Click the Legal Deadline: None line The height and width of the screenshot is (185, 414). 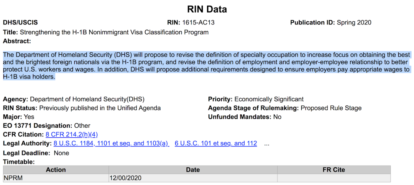point(36,153)
